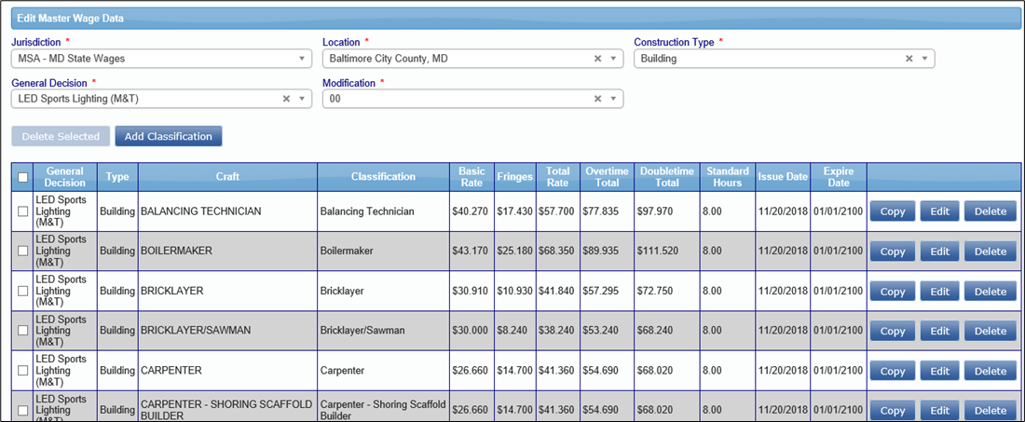This screenshot has width=1025, height=422.
Task: Check the Carpenter - Shoring Scaffold Builder checkbox
Action: 23,410
